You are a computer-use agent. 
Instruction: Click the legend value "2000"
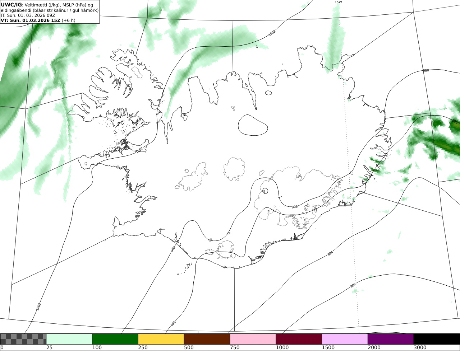374,348
